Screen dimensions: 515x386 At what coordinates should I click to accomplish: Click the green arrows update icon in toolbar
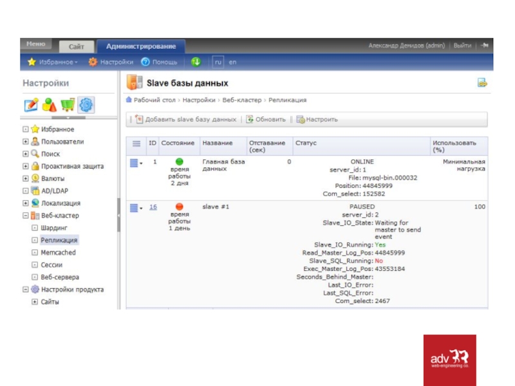196,62
